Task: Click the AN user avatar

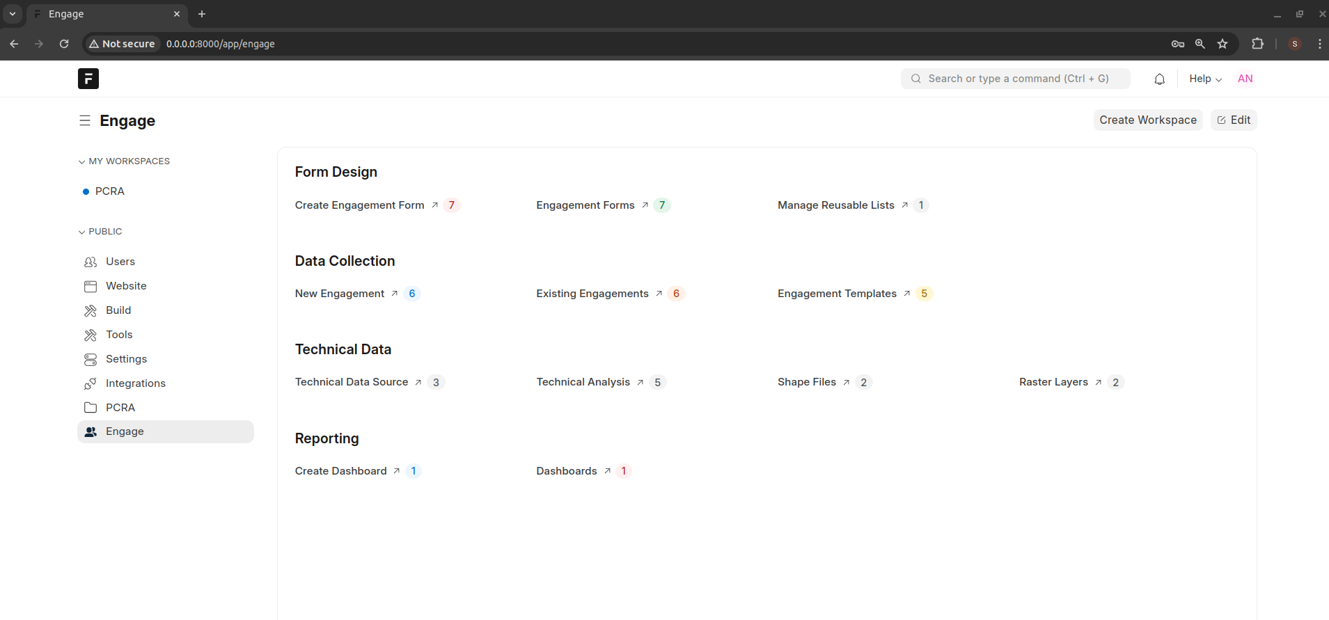Action: point(1245,79)
